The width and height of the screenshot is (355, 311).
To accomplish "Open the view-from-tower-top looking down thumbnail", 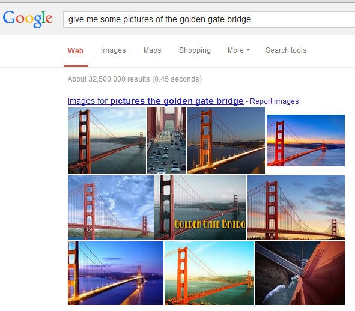I will [x=300, y=273].
